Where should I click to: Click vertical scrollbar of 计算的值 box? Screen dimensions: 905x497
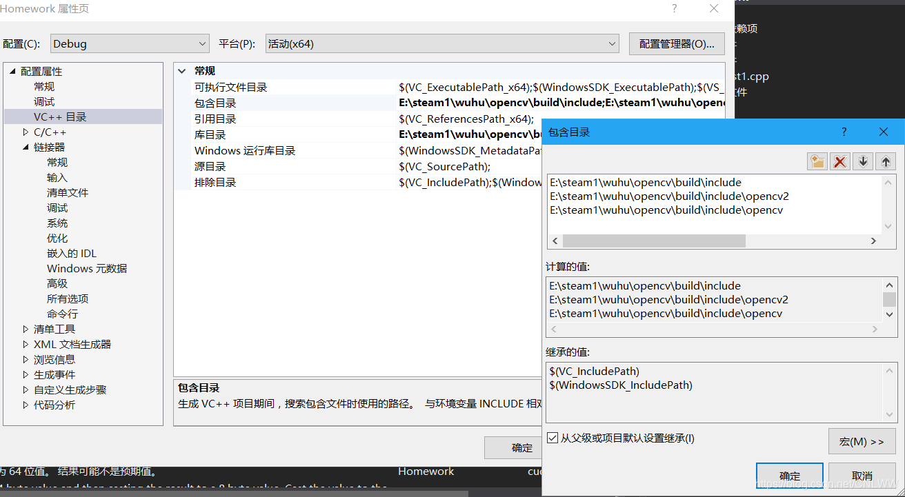(890, 299)
